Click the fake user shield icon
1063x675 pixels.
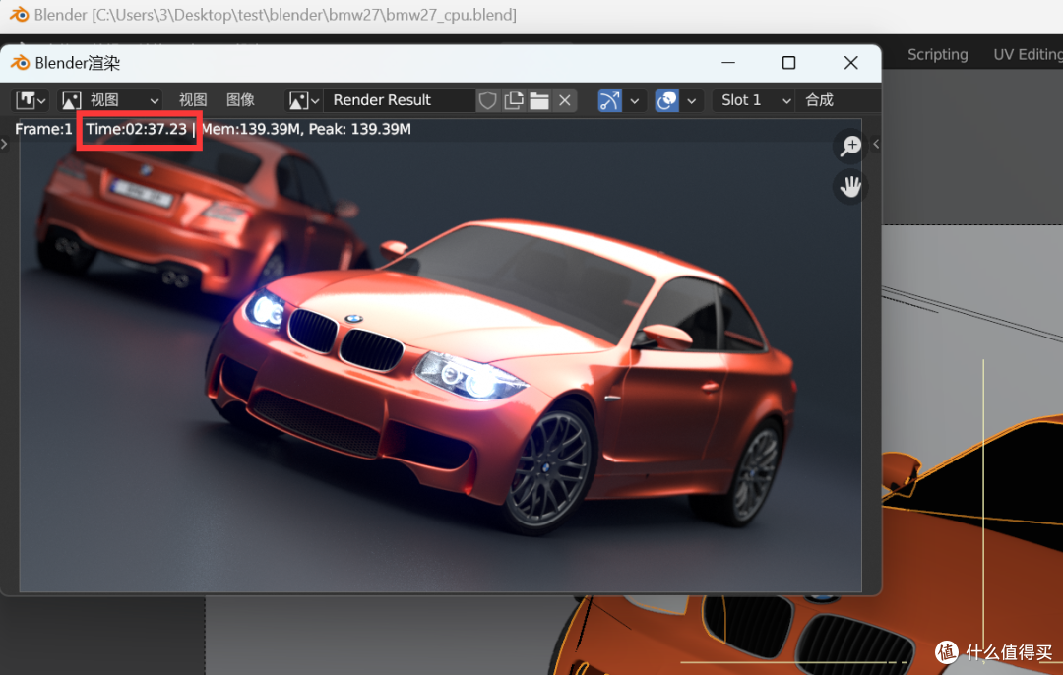click(x=487, y=100)
